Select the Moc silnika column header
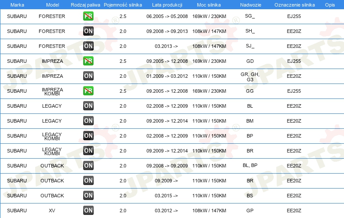This screenshot has height=218, width=344. (209, 4)
